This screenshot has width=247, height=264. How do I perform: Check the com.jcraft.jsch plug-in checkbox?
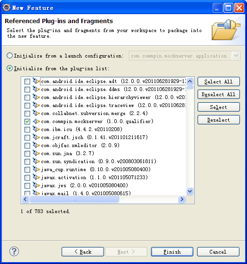[x=27, y=138]
